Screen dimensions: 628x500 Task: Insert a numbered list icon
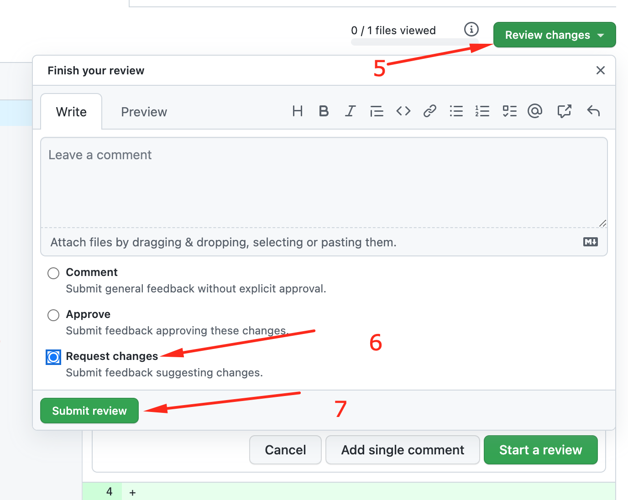point(482,111)
